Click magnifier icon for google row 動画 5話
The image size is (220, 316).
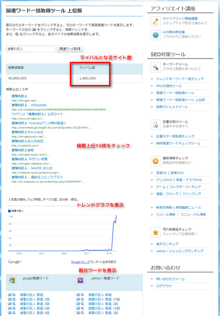point(14,309)
